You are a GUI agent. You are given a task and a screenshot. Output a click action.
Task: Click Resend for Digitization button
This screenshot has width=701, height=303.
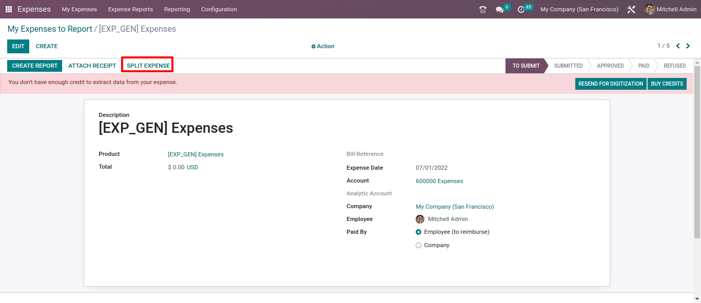(x=611, y=84)
